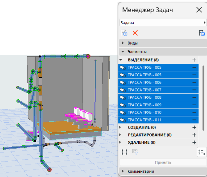Expand the РЕДАКТИРОВАНИЕ (0) group
This screenshot has width=207, height=177.
120,135
